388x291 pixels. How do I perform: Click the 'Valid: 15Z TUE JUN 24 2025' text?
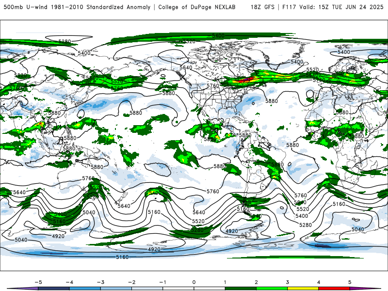[341, 7]
